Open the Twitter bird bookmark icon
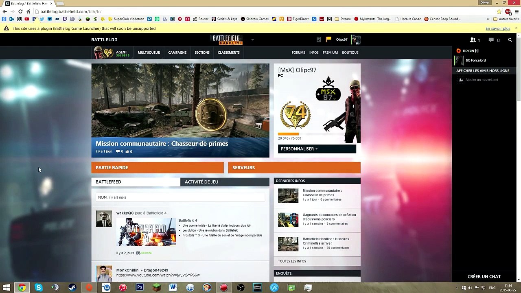Viewport: 521px width, 293px height. coord(42,19)
